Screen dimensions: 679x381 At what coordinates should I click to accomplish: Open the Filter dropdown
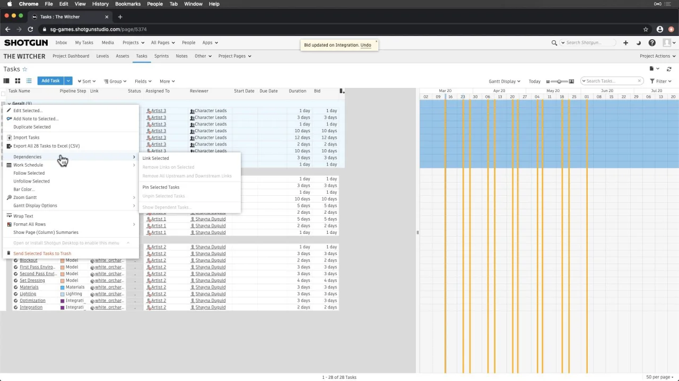(661, 81)
